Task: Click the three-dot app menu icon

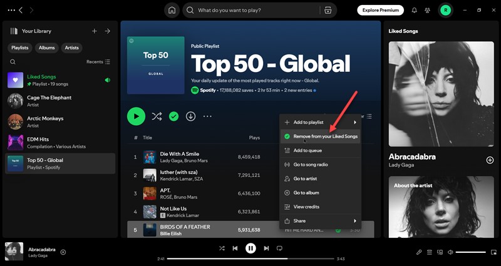Action: [x=11, y=10]
